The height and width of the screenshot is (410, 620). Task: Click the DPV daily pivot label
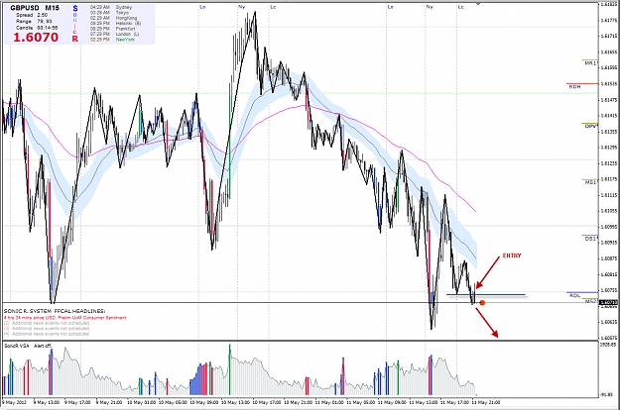click(591, 127)
